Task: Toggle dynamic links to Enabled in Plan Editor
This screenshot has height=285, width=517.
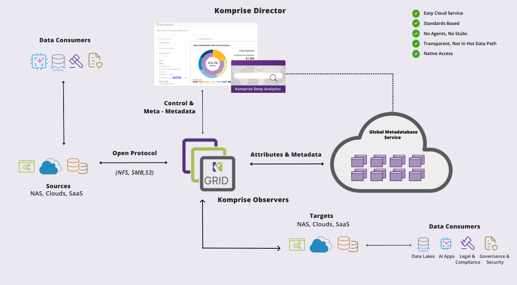Action: click(177, 77)
